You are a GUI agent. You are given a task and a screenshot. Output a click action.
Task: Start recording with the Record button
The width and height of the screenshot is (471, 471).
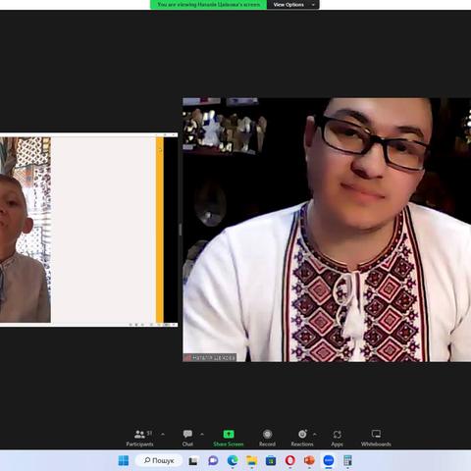click(267, 438)
